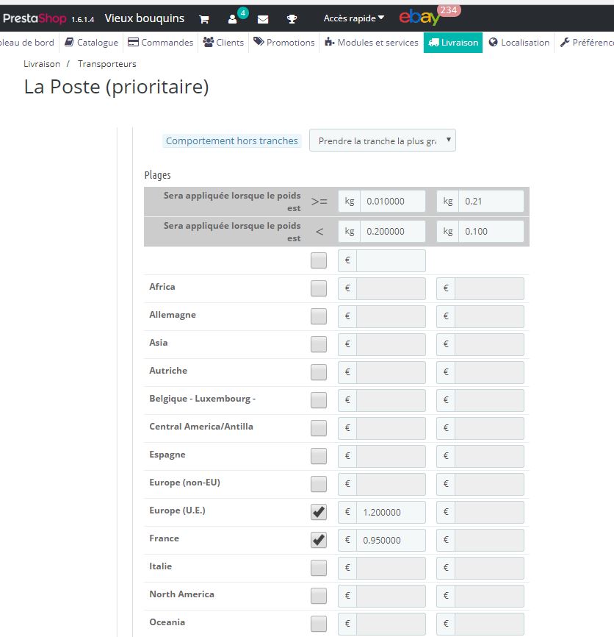Click the PrestaShop logo
The height and width of the screenshot is (637, 614).
pyautogui.click(x=35, y=18)
